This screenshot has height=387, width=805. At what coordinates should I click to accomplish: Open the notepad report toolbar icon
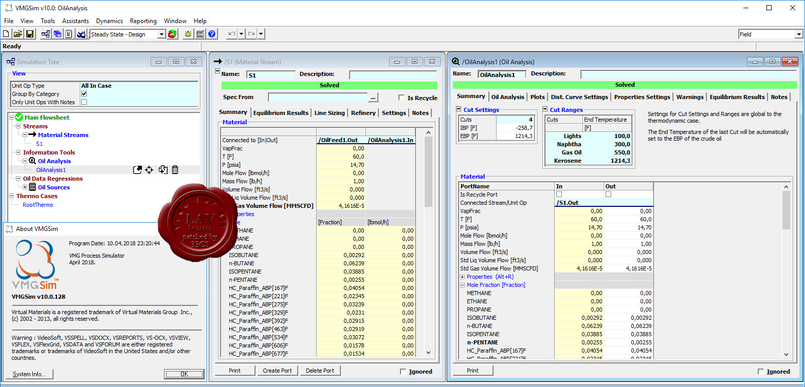pyautogui.click(x=68, y=34)
